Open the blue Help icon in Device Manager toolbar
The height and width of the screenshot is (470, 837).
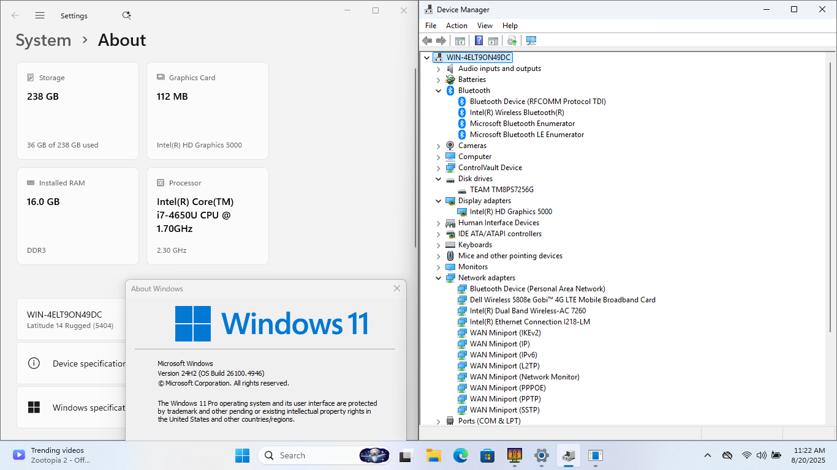click(x=479, y=40)
